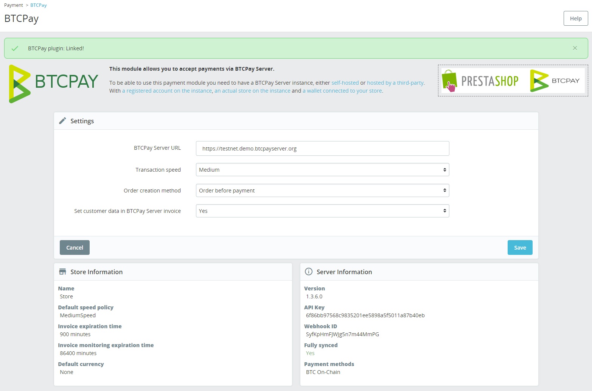Image resolution: width=592 pixels, height=391 pixels.
Task: Select BTCPay in the breadcrumb trail
Action: [x=38, y=5]
